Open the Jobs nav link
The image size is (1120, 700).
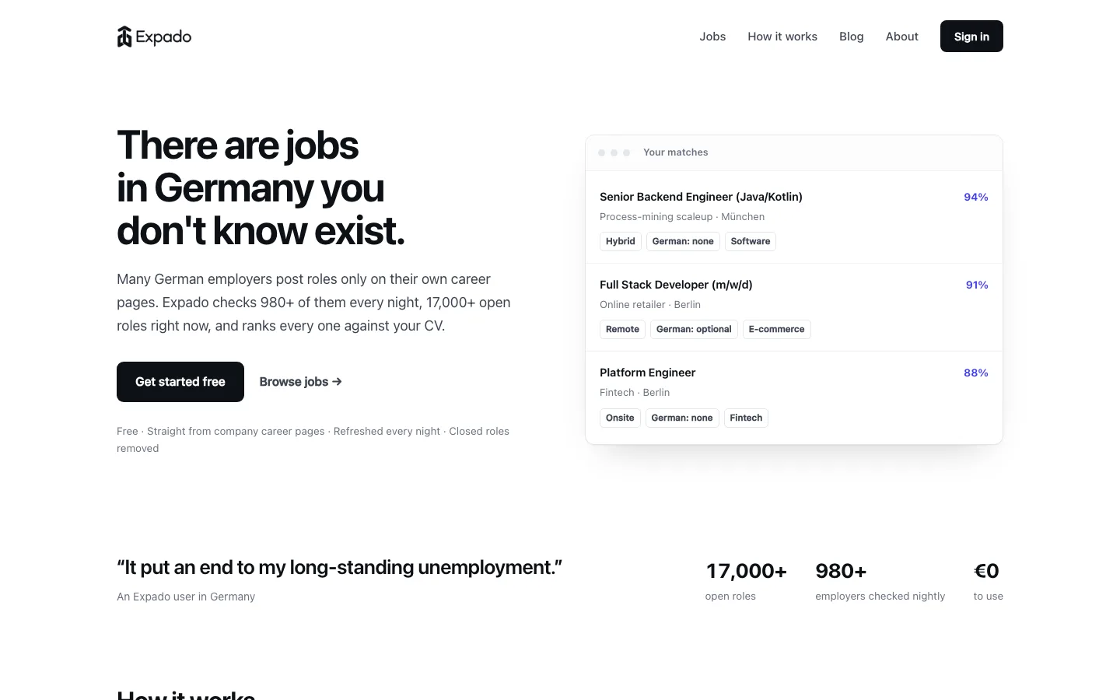click(712, 37)
